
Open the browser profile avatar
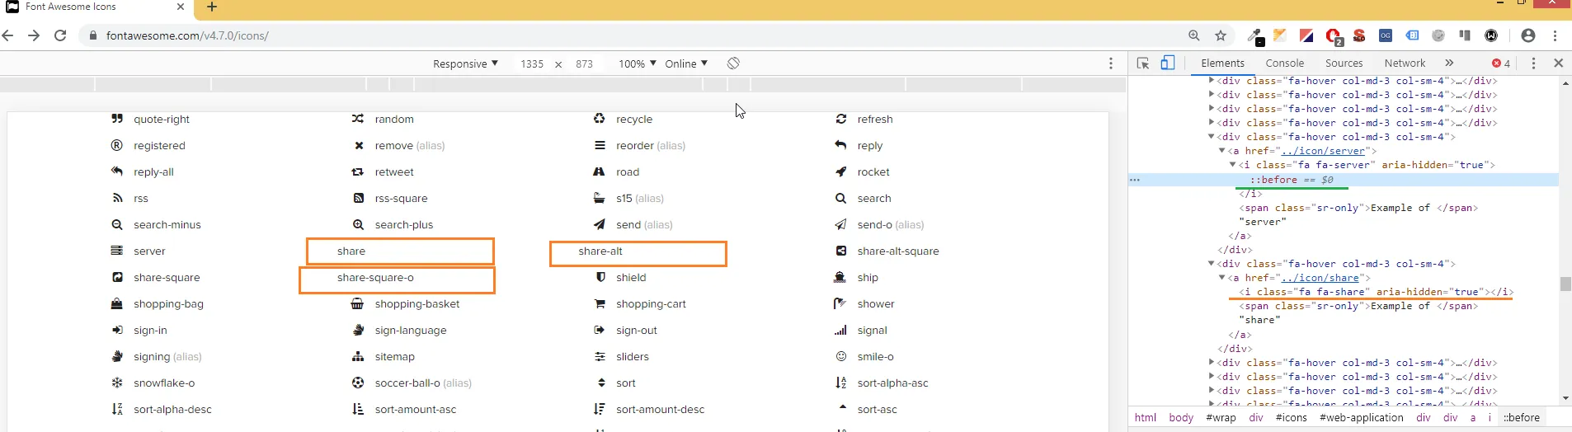[1527, 35]
